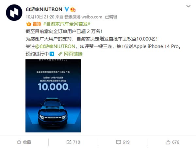Click the 收藏 favorite button label
The width and height of the screenshot is (196, 148).
point(27,142)
